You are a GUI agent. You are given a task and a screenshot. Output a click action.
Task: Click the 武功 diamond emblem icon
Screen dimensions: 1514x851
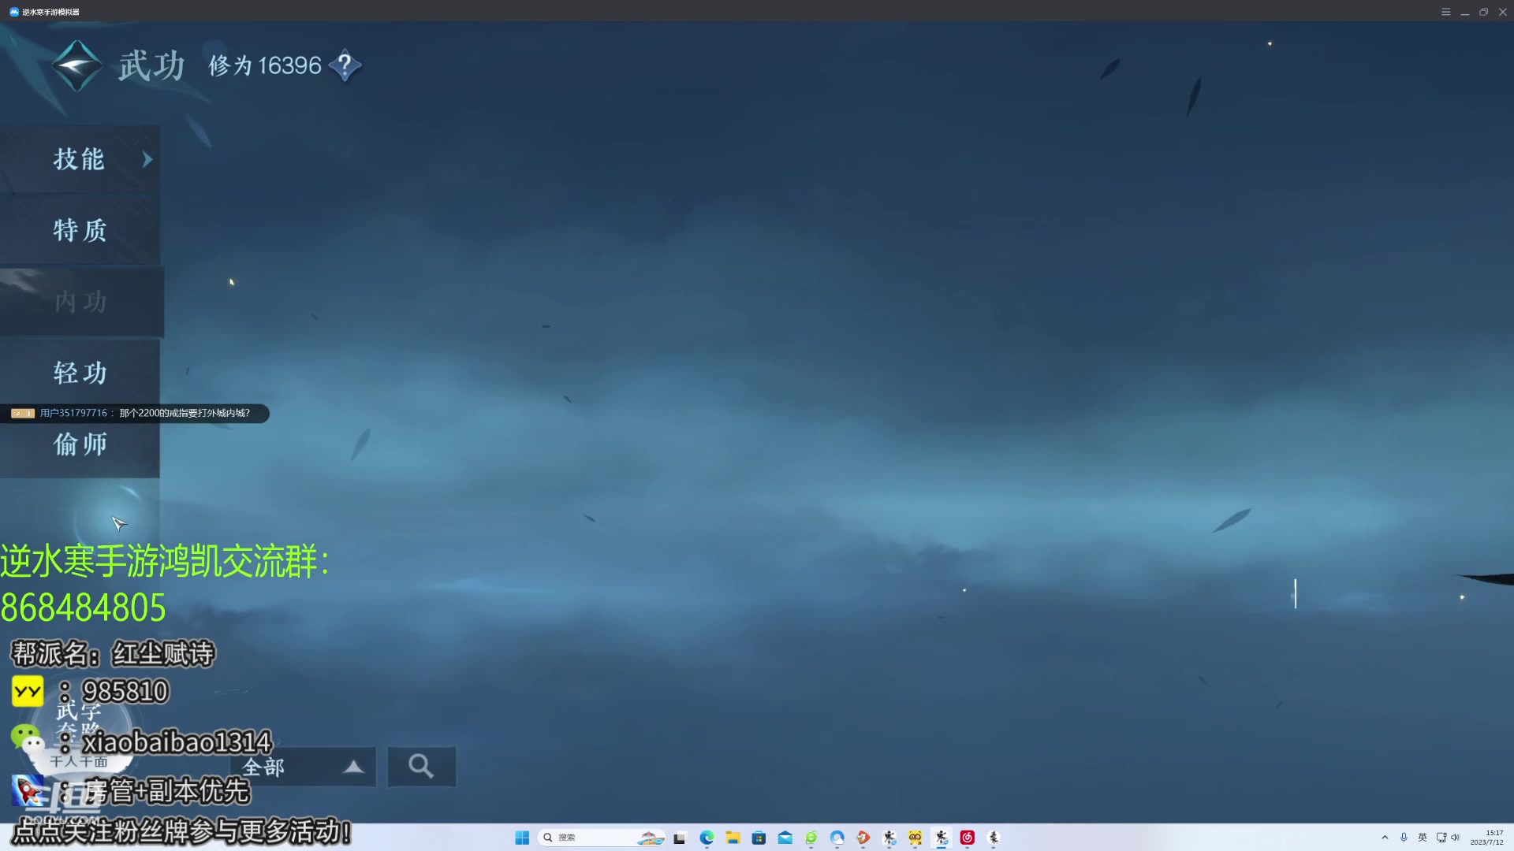[x=76, y=65]
